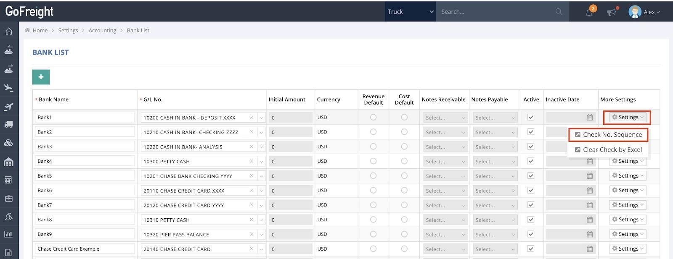Click the green add bank button

tap(41, 77)
